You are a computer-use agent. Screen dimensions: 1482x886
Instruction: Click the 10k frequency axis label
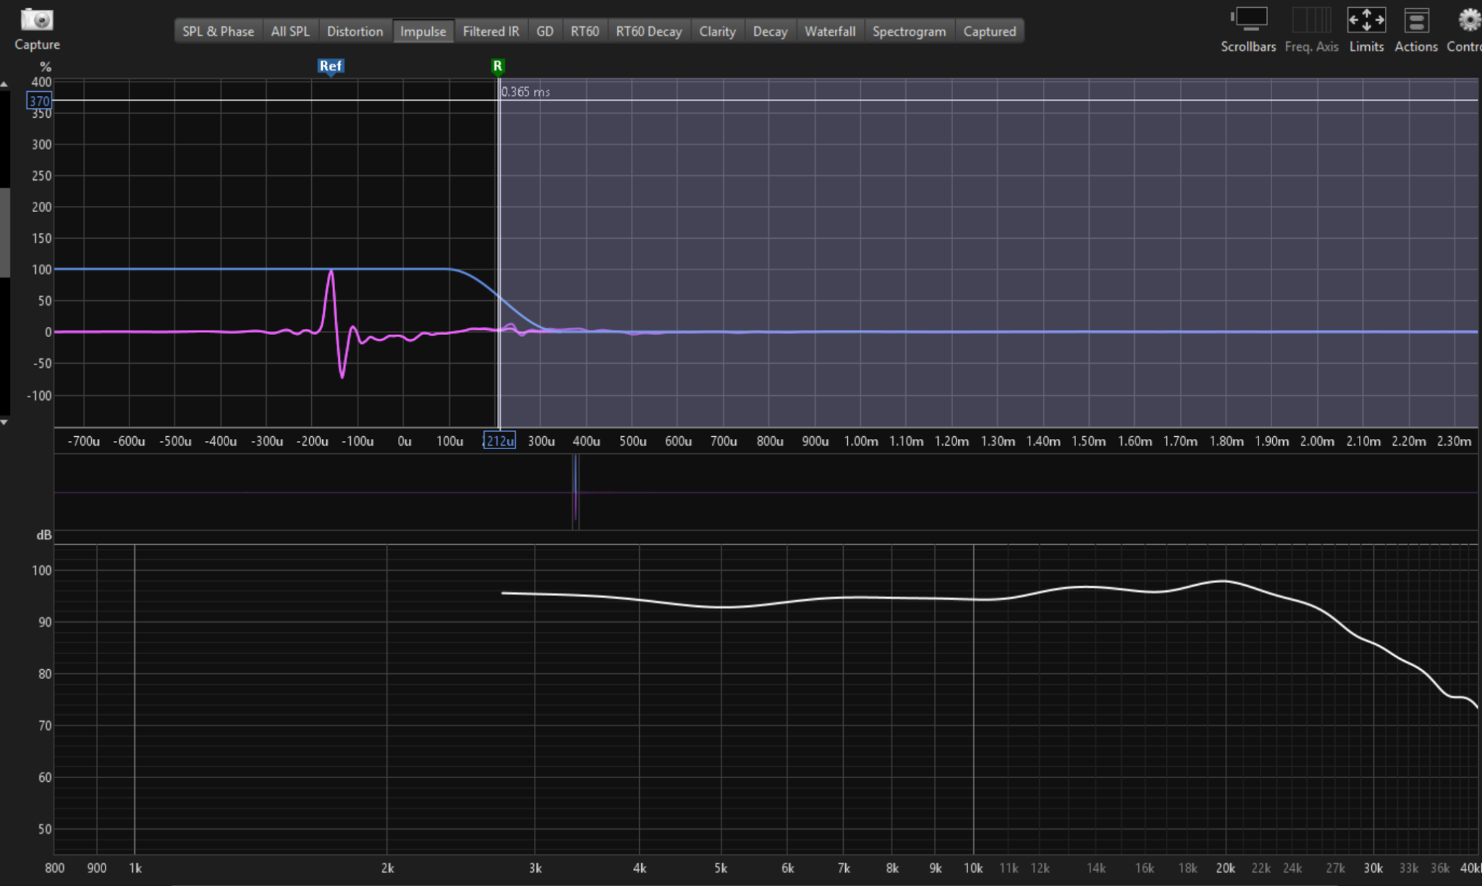click(x=973, y=868)
